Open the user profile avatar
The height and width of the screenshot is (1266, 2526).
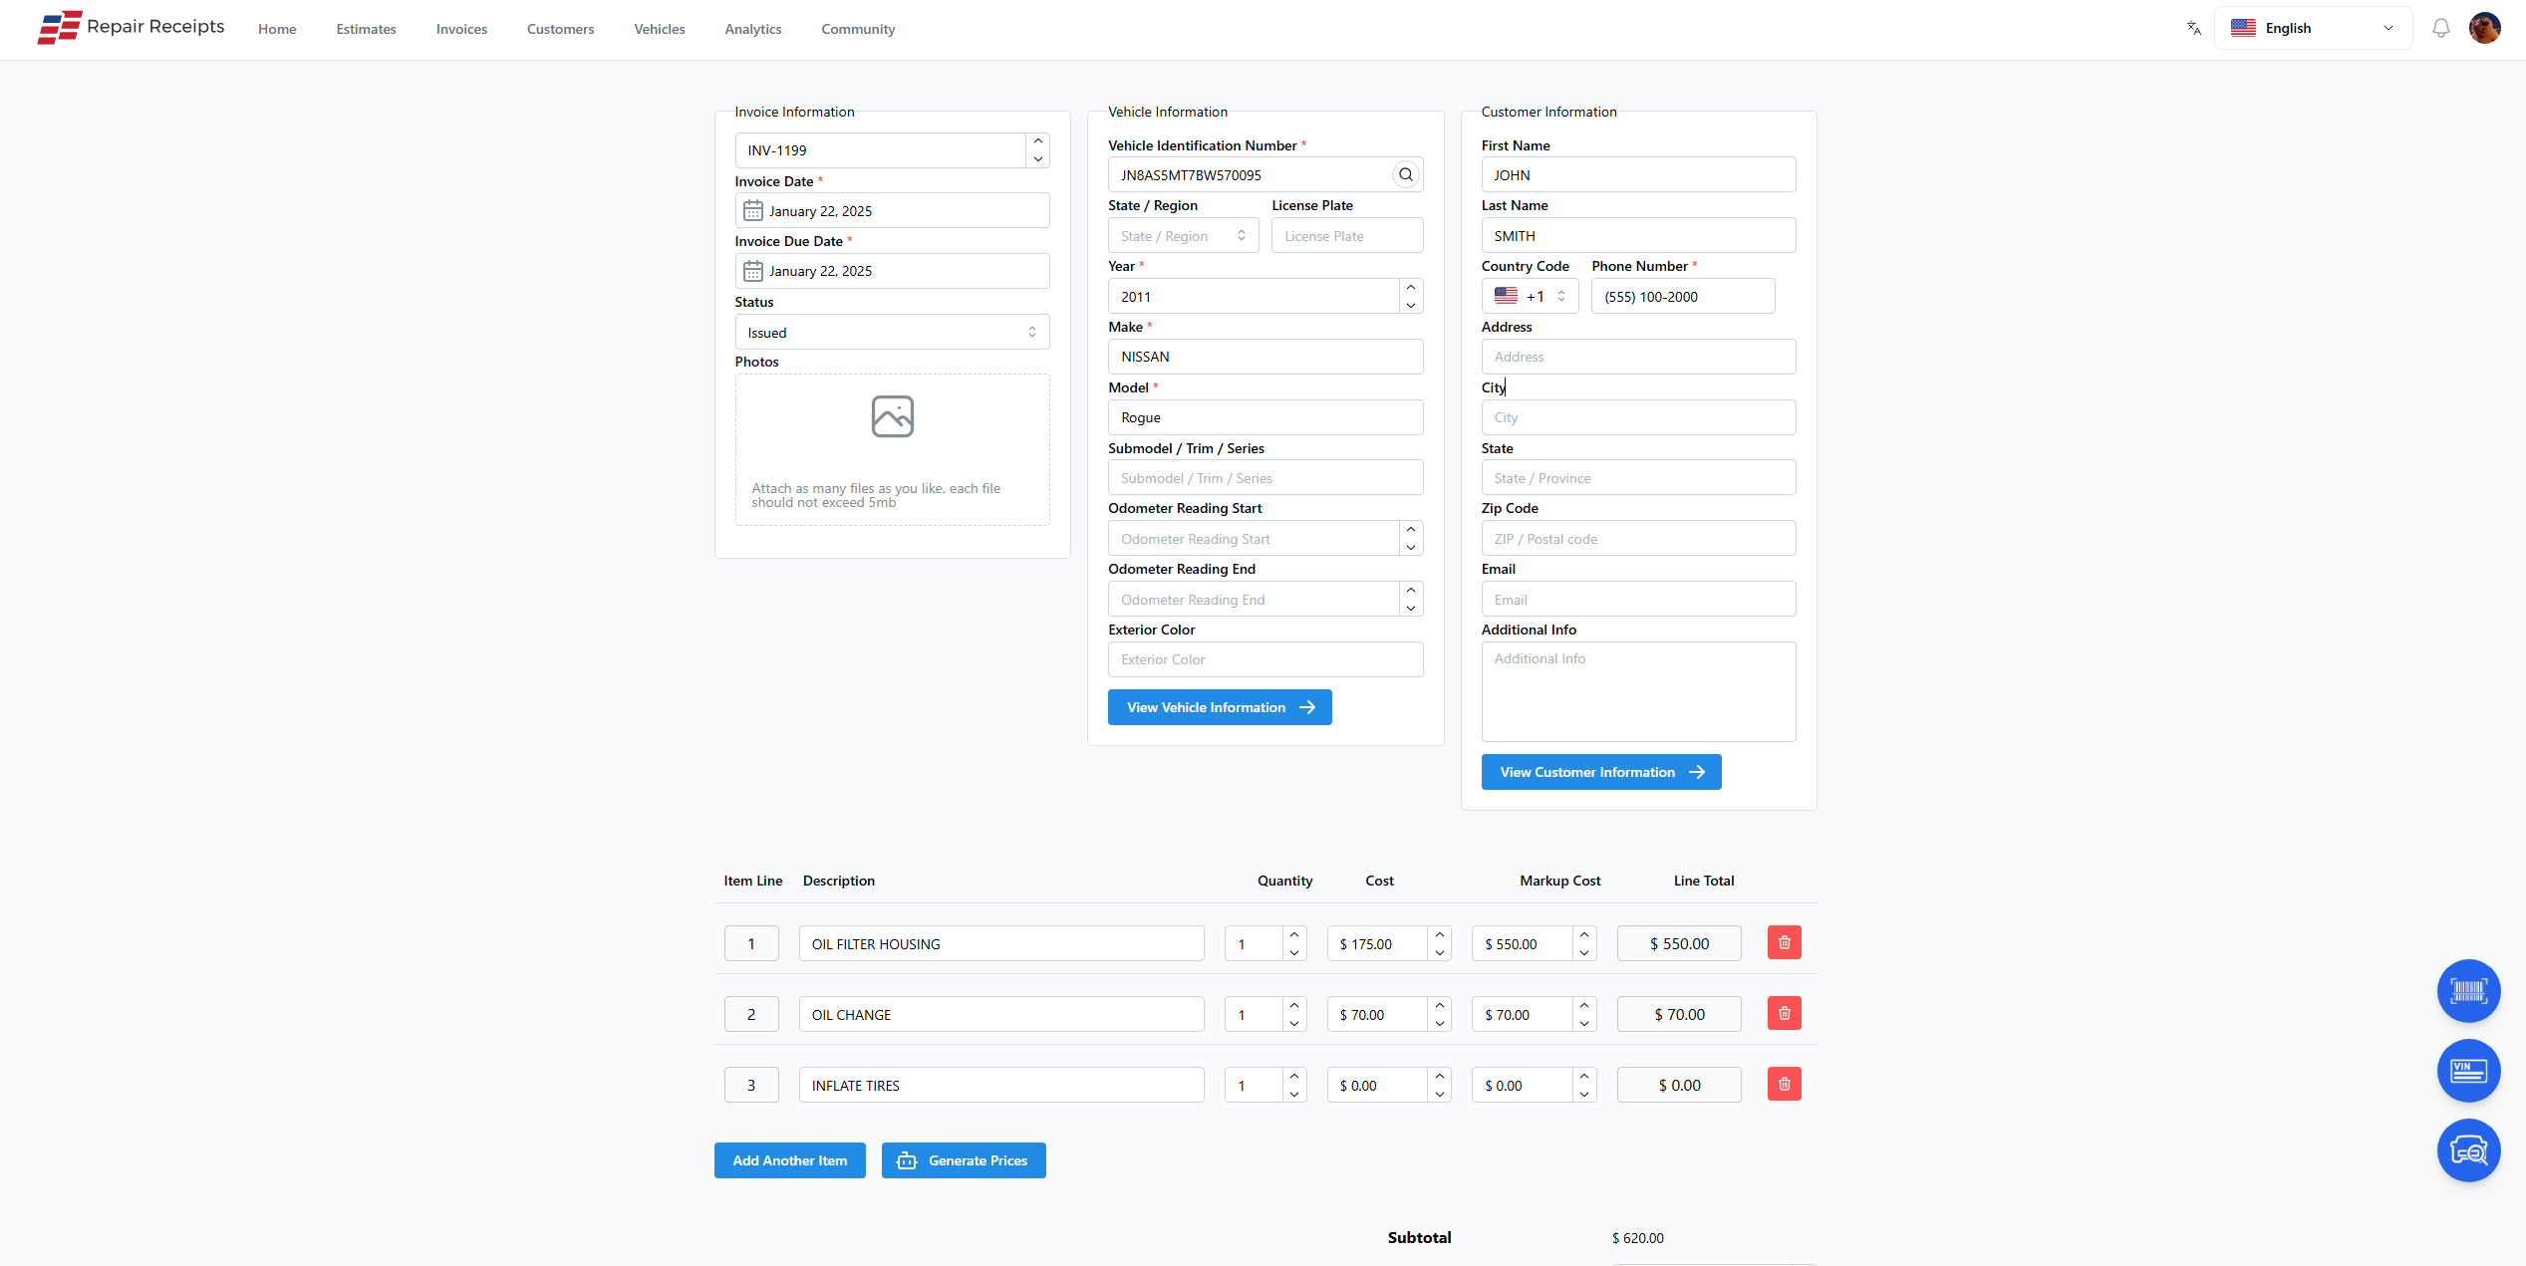pos(2484,28)
